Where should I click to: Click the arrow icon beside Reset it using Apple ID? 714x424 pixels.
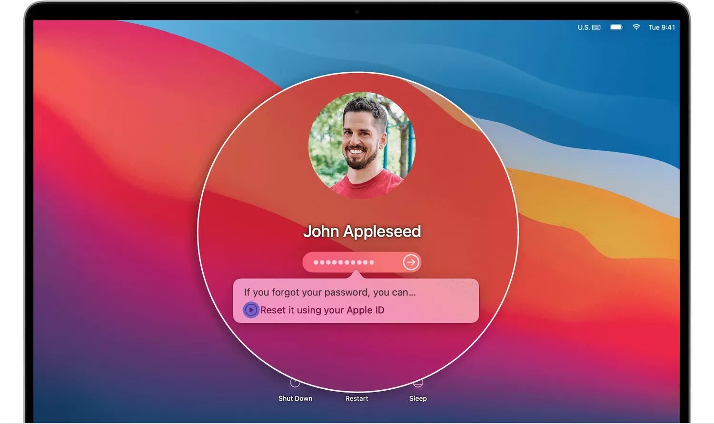[x=251, y=310]
